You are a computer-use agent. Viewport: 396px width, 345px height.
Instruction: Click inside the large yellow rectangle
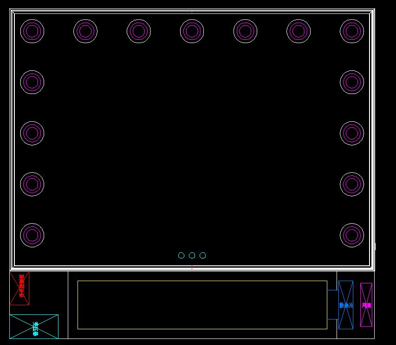pos(202,305)
